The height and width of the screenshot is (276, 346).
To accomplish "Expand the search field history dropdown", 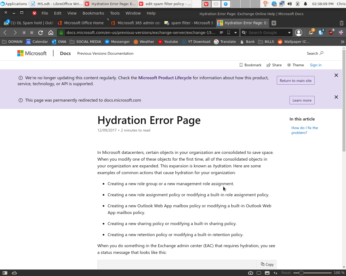I will (x=289, y=33).
